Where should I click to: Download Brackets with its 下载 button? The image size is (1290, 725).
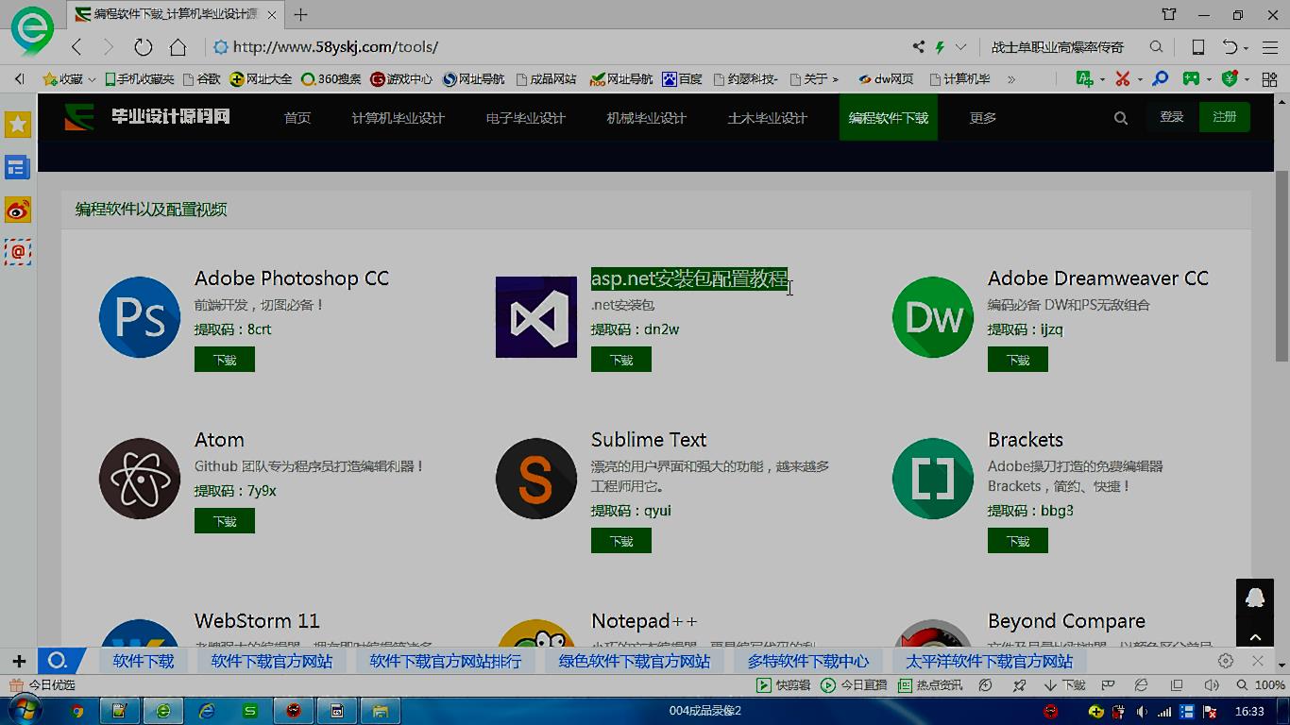point(1018,541)
